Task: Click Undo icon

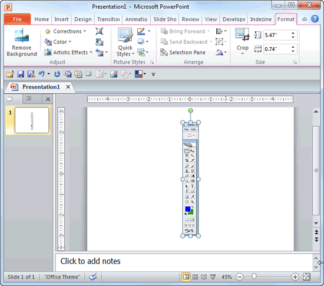Action: pyautogui.click(x=42, y=74)
